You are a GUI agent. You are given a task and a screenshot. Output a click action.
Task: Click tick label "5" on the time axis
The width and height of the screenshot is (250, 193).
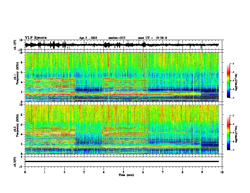tap(123, 172)
